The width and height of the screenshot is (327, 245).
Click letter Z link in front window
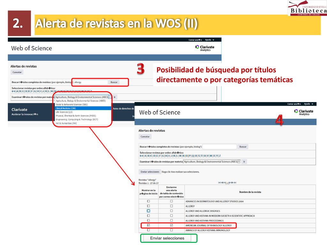click(220, 156)
